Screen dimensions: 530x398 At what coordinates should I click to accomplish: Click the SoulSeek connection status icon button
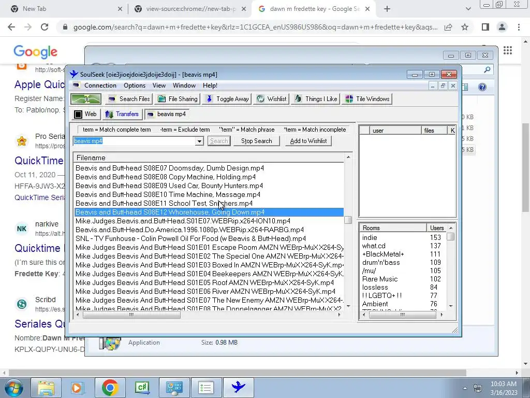pyautogui.click(x=86, y=99)
